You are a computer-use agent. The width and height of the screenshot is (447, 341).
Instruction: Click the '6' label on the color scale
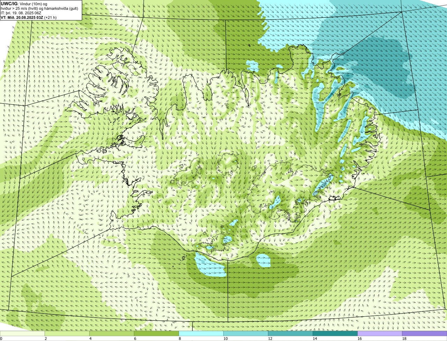tap(135, 339)
